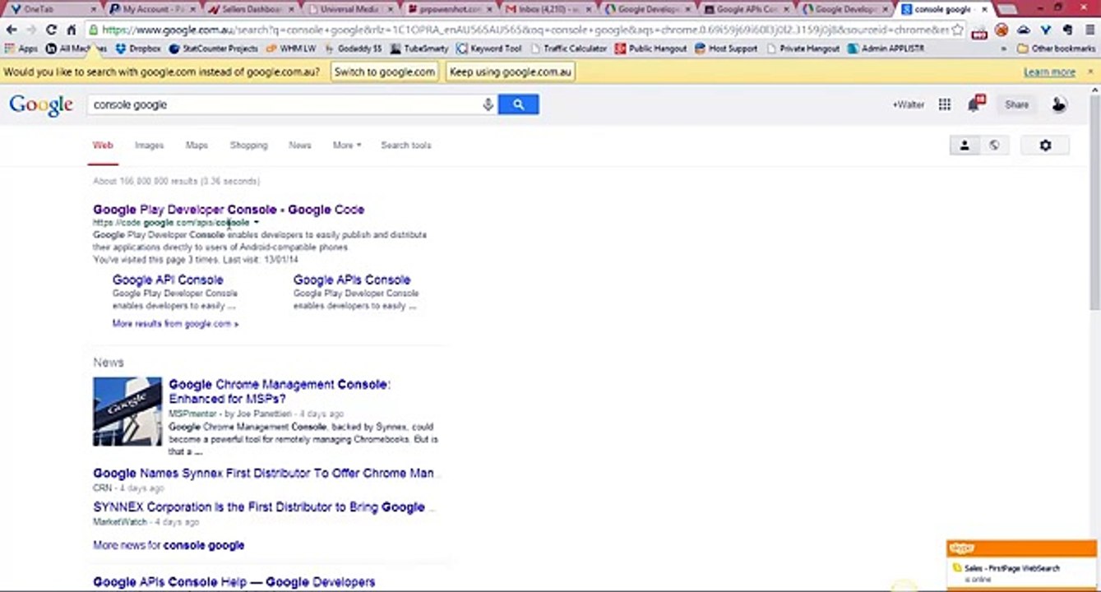1101x592 pixels.
Task: Select the Images search tab
Action: [149, 146]
